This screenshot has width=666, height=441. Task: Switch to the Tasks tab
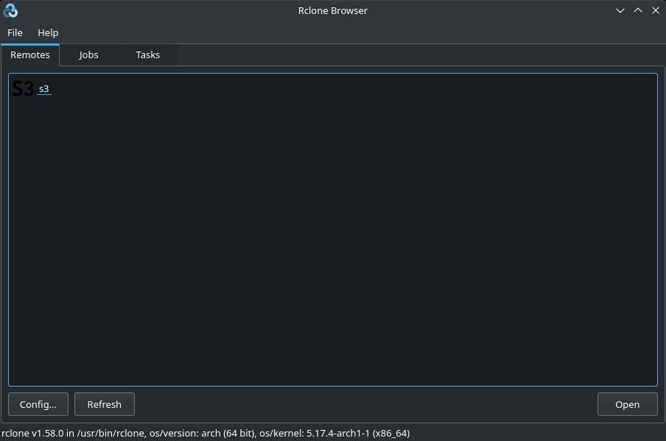pyautogui.click(x=148, y=54)
